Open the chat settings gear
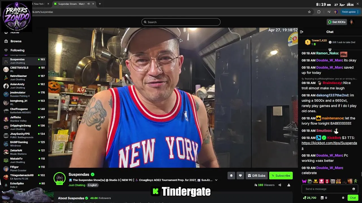The image size is (362, 203). click(x=343, y=198)
